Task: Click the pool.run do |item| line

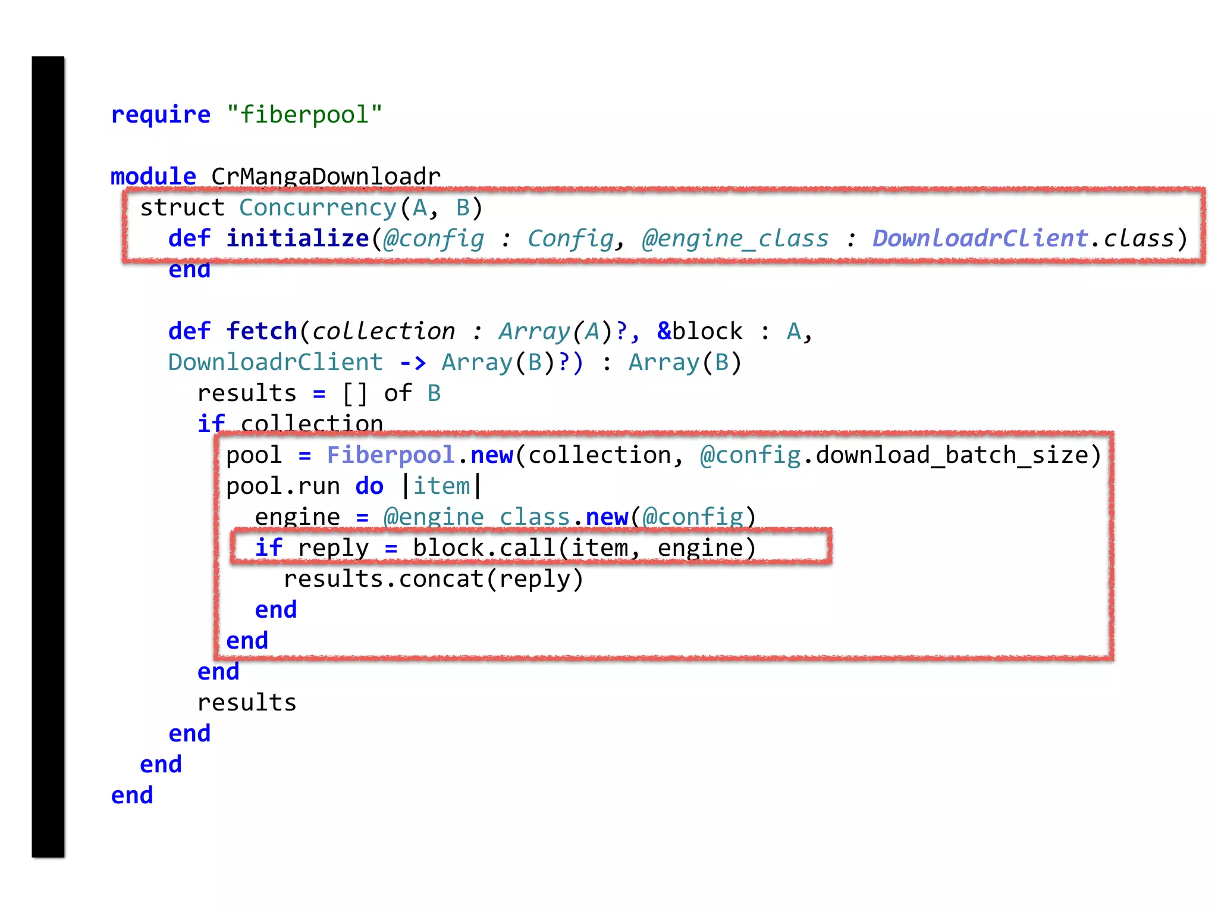Action: 353,486
